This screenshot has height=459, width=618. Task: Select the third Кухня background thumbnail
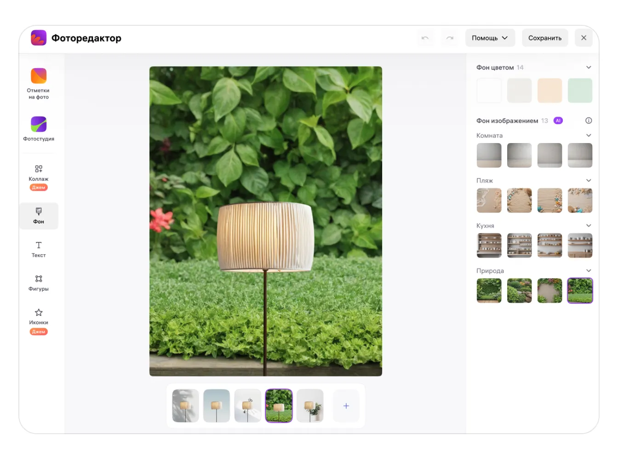pyautogui.click(x=549, y=246)
